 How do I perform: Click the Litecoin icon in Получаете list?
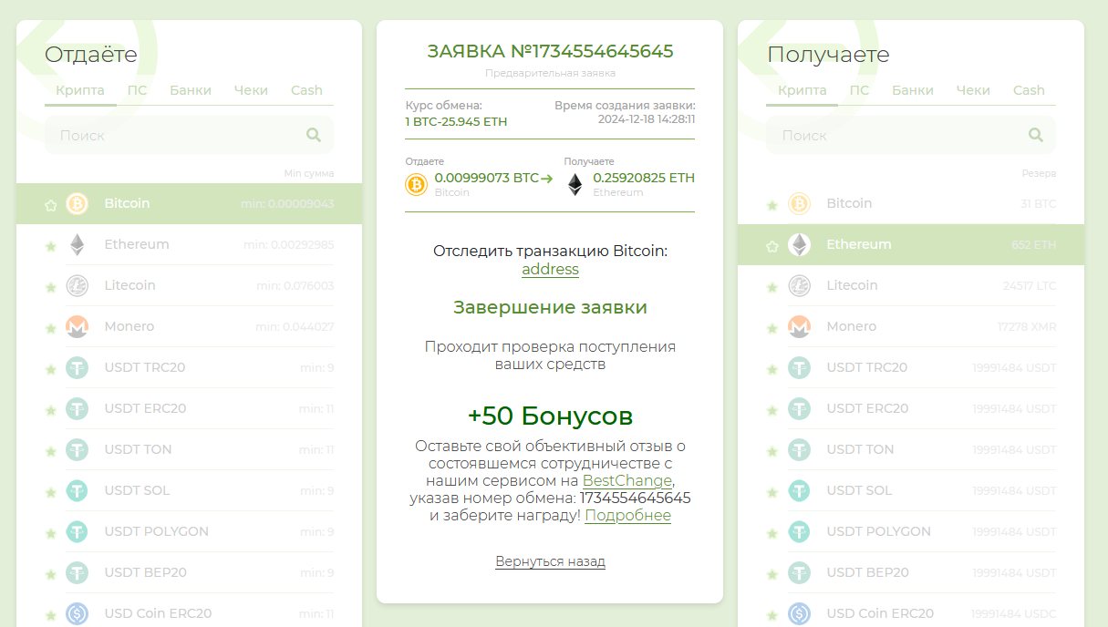(x=799, y=284)
